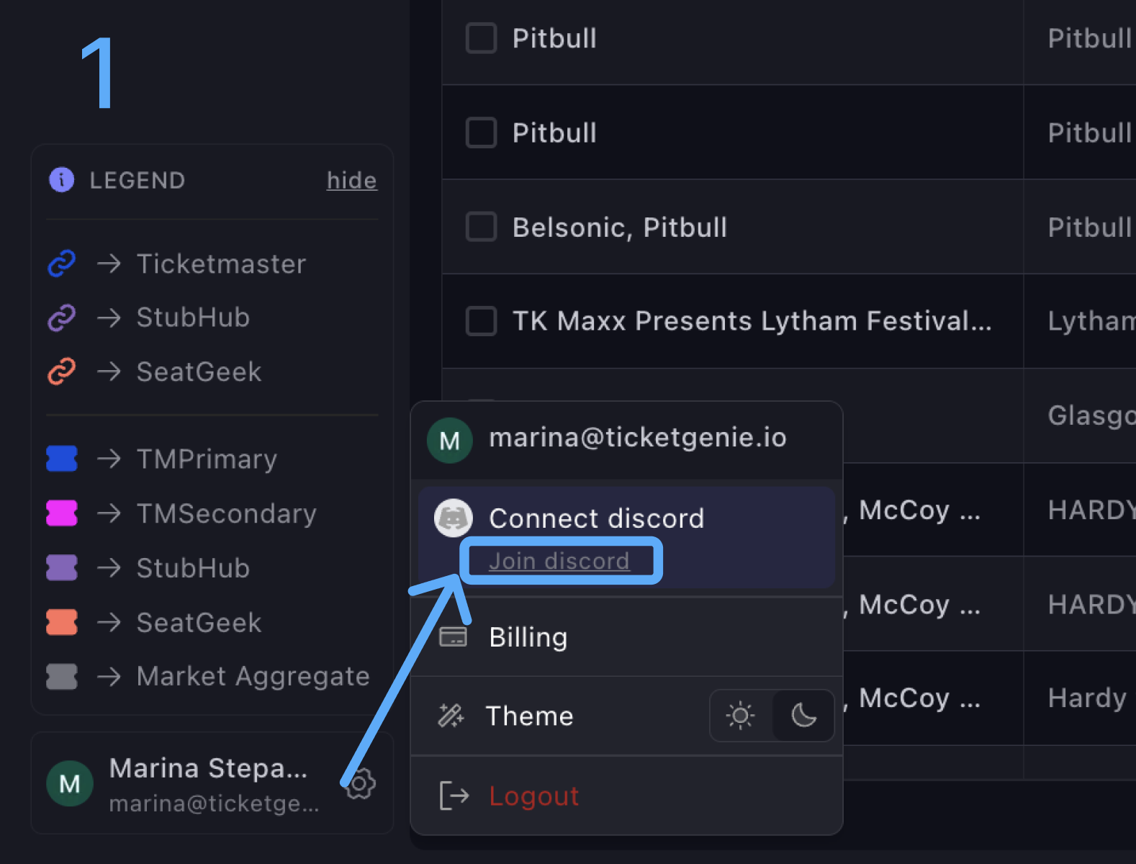Click the pink TMSecondary color swatch
Viewport: 1136px width, 864px height.
pos(62,513)
